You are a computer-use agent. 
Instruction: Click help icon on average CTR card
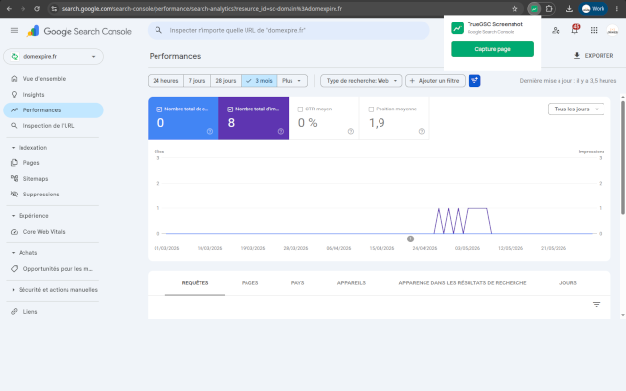[351, 131]
